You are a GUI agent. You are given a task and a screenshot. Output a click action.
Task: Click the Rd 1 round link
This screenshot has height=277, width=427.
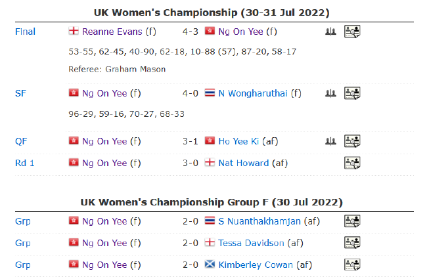pos(24,163)
